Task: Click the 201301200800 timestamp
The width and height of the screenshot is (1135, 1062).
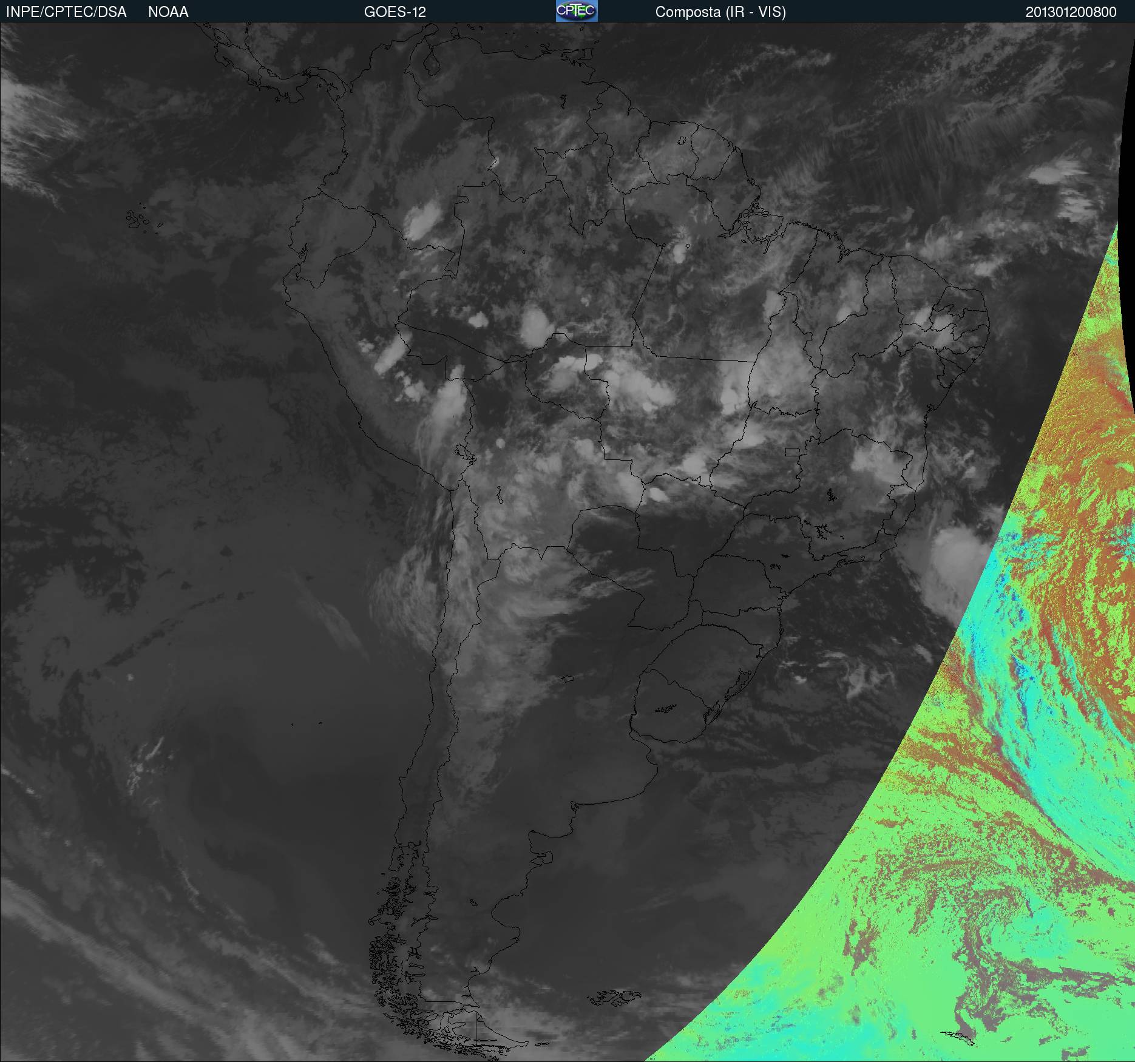Action: tap(1071, 12)
